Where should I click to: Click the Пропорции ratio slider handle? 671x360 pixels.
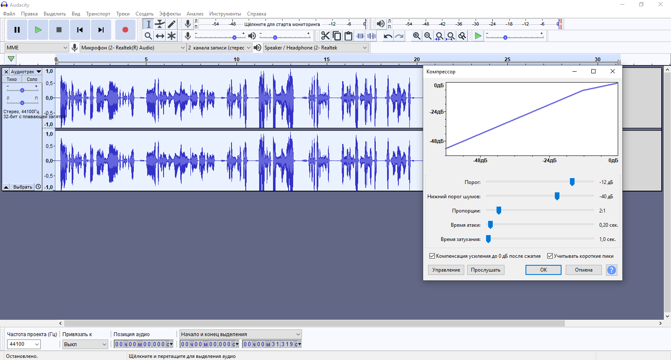pos(499,210)
